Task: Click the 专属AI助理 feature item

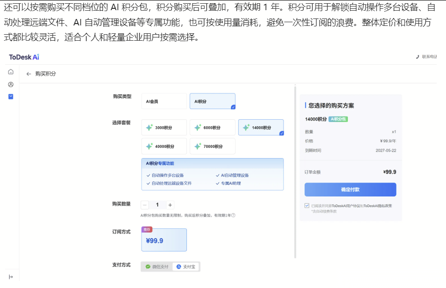Action: tap(228, 184)
